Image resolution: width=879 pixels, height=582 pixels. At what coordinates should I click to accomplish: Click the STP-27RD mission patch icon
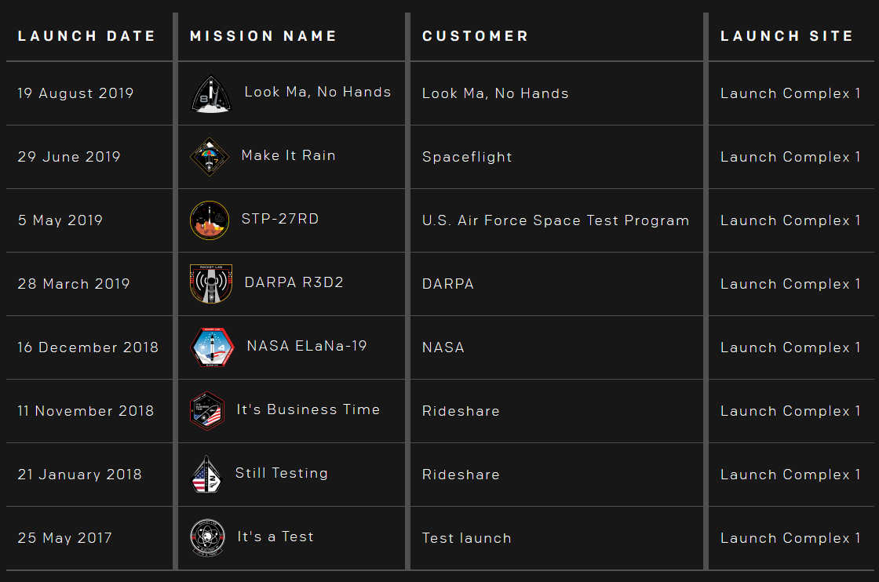click(209, 220)
